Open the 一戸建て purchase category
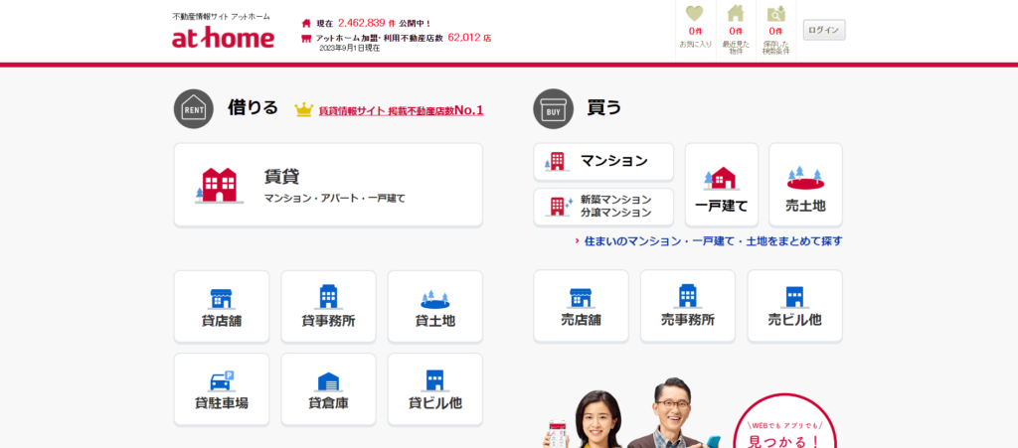Image resolution: width=1018 pixels, height=448 pixels. [x=722, y=185]
